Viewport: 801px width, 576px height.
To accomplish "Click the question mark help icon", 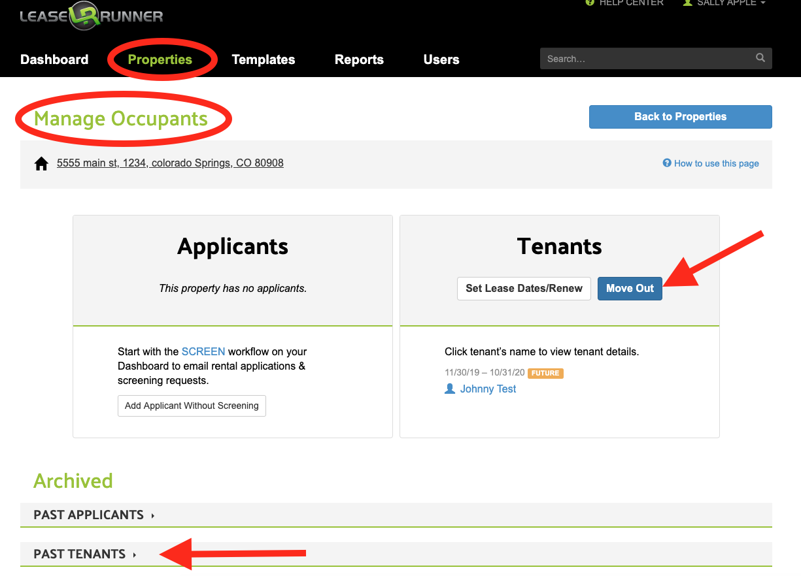I will coord(667,163).
